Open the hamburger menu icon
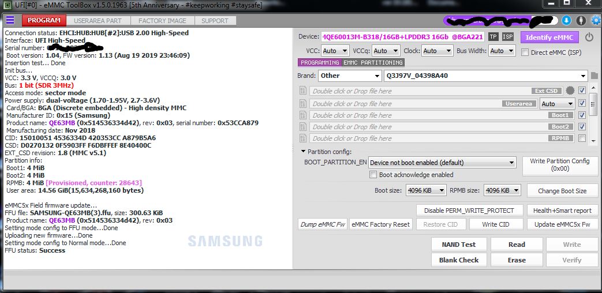This screenshot has width=602, height=293. point(10,20)
